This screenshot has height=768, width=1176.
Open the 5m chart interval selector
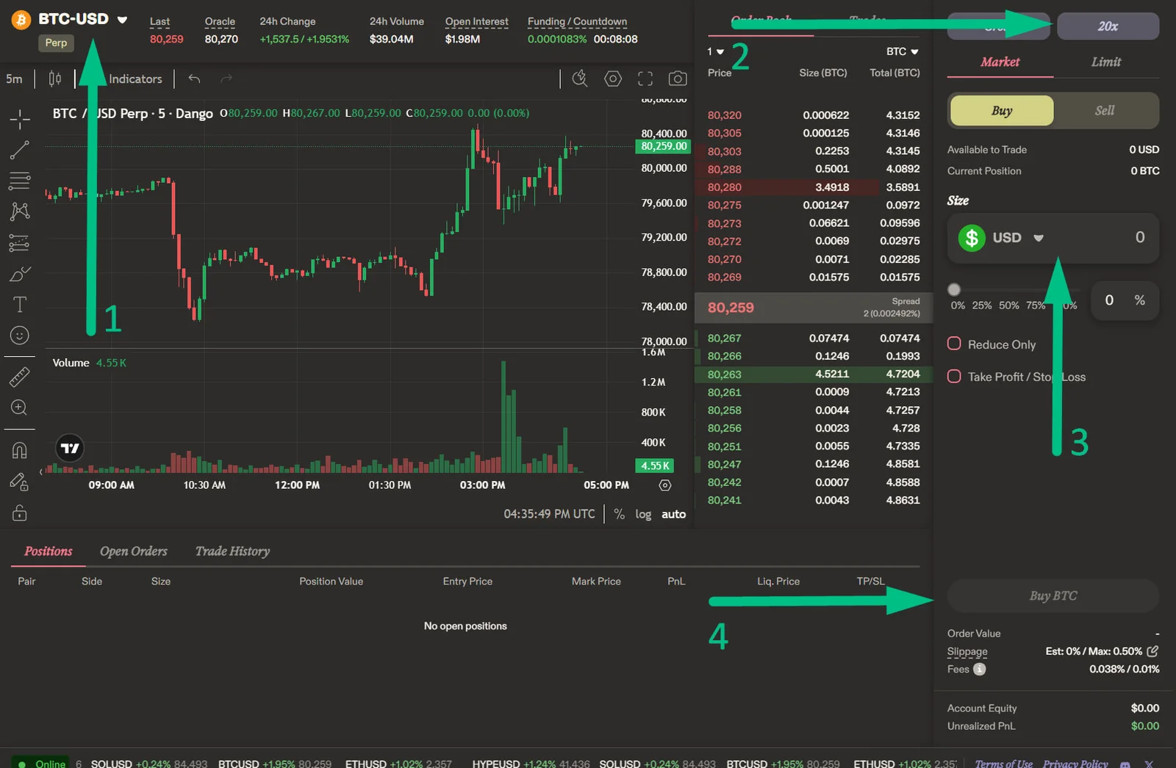[14, 79]
